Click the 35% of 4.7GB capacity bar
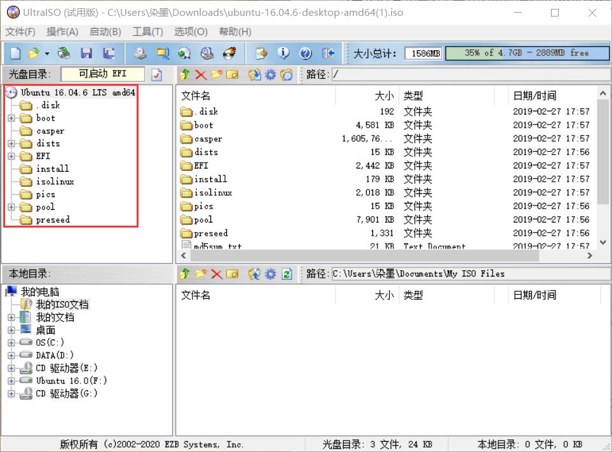The height and width of the screenshot is (452, 612). coord(527,53)
